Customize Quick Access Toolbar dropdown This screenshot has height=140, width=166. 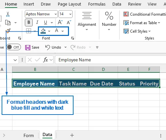point(97,47)
